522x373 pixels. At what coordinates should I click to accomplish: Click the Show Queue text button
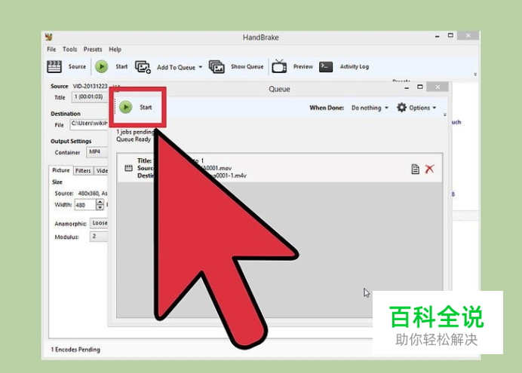tap(247, 66)
